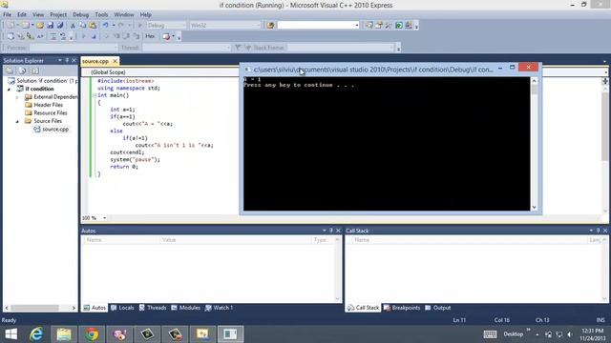
Task: Click the Breakpoints window icon beside Hex
Action: coord(166,36)
